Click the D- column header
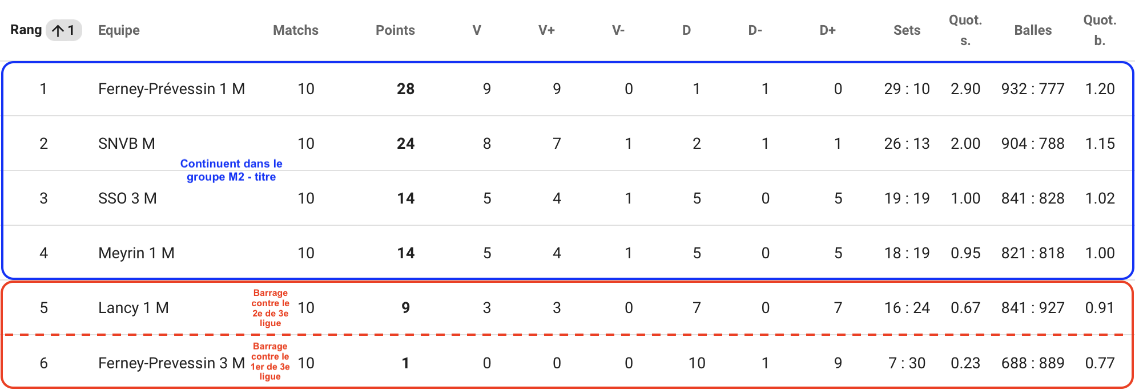This screenshot has height=390, width=1135. coord(755,30)
